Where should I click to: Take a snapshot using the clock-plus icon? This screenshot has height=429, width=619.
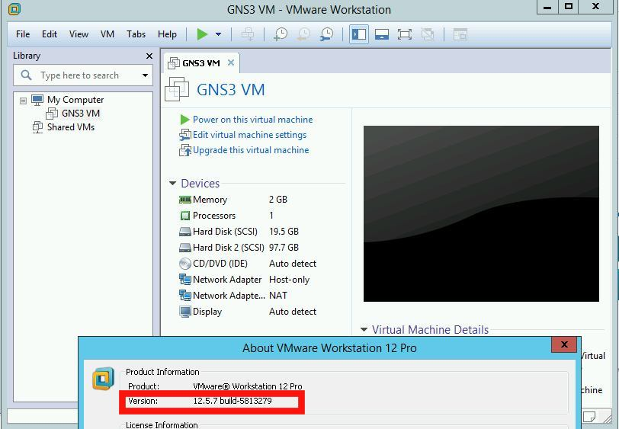click(281, 34)
